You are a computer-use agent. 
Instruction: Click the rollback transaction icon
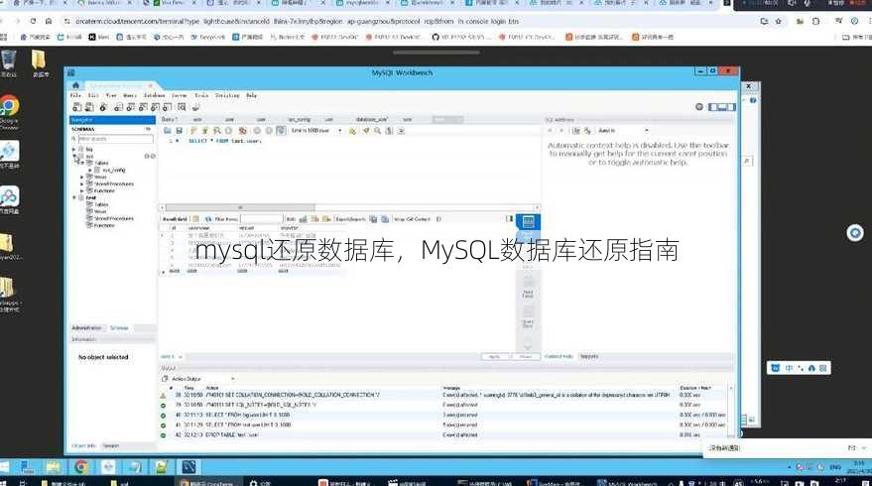269,131
